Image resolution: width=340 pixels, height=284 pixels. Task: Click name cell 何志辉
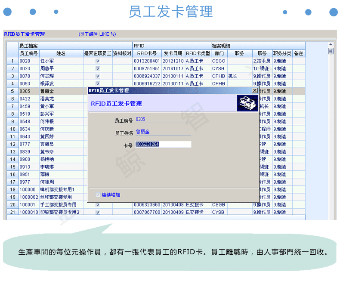(61, 76)
